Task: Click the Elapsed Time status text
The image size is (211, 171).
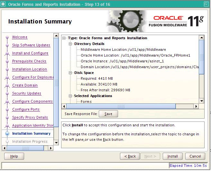Action: [188, 166]
